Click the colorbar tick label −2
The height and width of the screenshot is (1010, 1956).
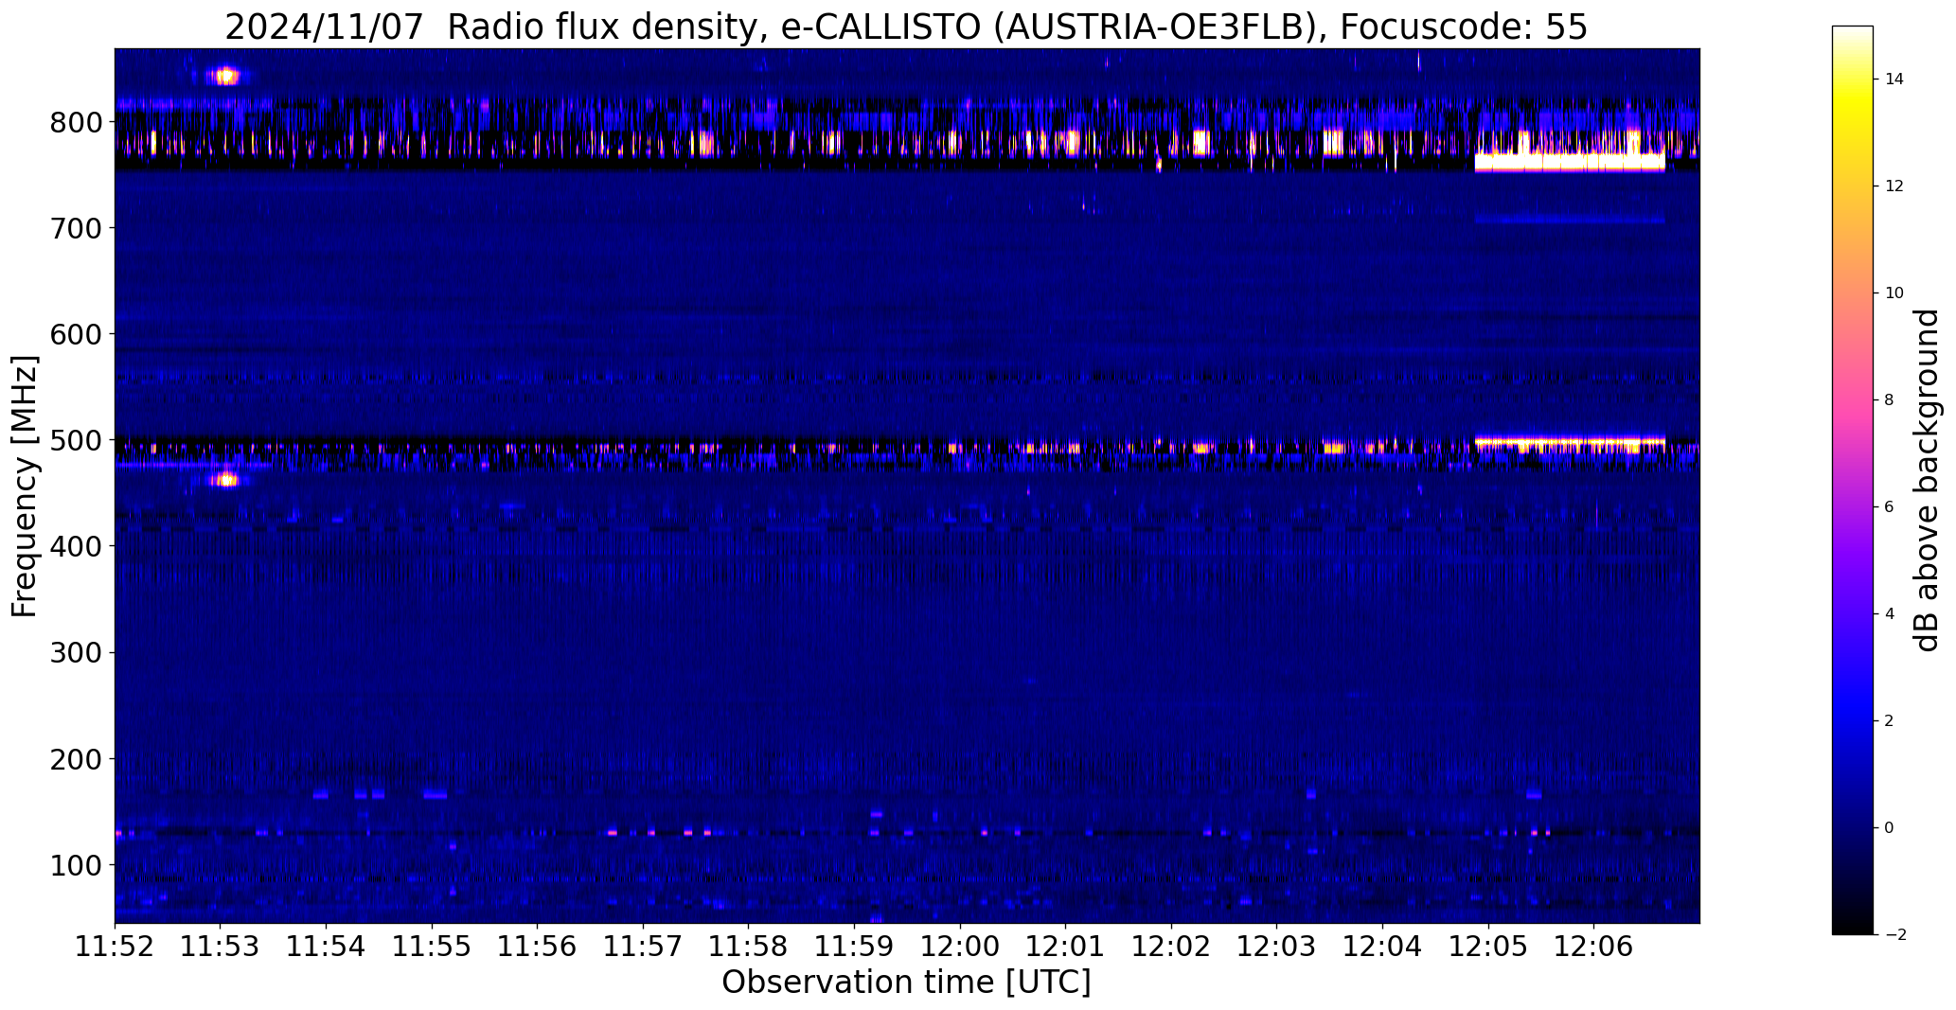(1894, 935)
